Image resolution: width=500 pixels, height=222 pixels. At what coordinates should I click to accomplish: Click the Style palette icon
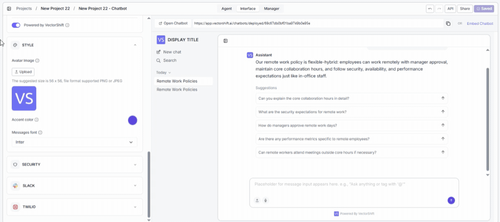15,45
